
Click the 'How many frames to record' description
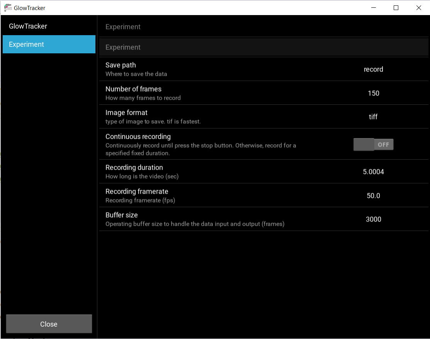(x=143, y=98)
